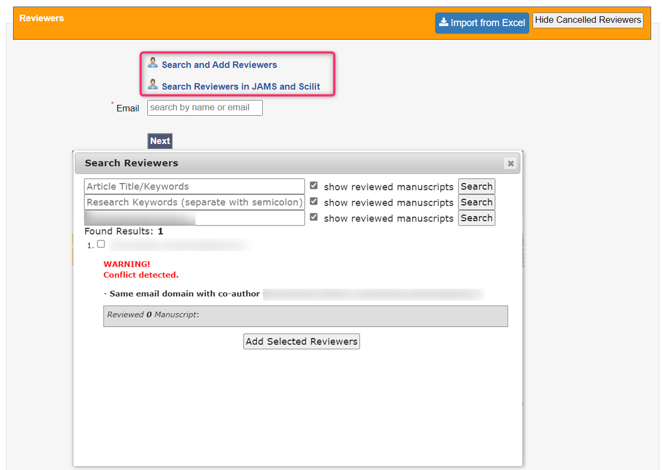This screenshot has height=470, width=662.
Task: Click into the Article Title/Keywords field
Action: click(x=194, y=186)
